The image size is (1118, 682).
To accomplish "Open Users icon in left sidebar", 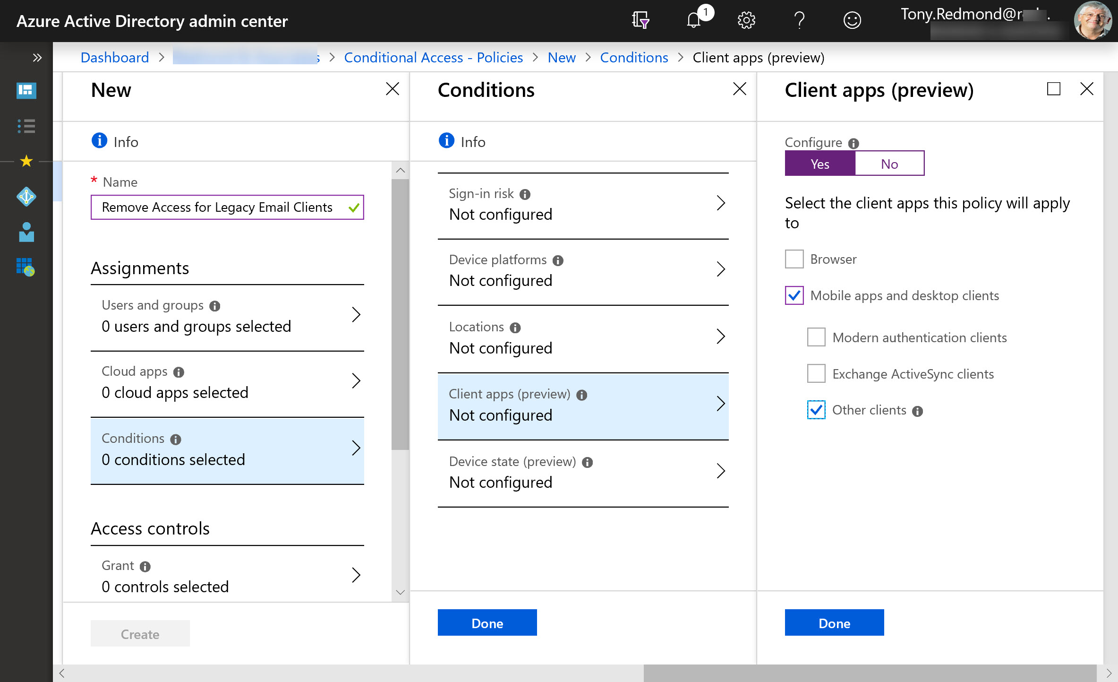I will pos(26,232).
